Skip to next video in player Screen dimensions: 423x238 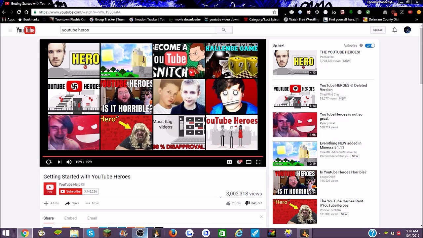tap(59, 162)
